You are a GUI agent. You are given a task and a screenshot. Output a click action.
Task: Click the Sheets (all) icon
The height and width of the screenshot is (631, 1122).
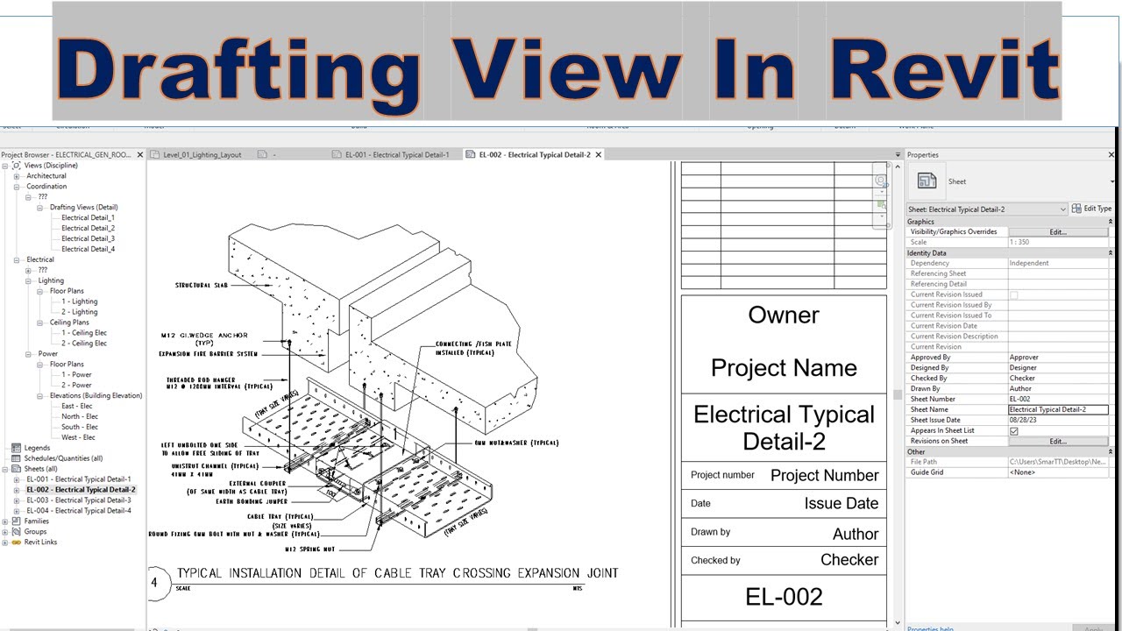[17, 469]
